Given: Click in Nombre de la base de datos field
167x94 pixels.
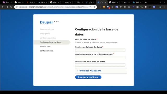Looking at the screenshot, I should click(x=100, y=50).
